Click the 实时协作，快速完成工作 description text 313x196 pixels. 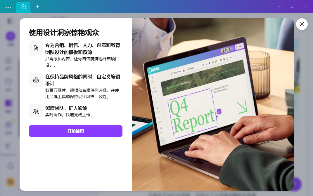69,115
